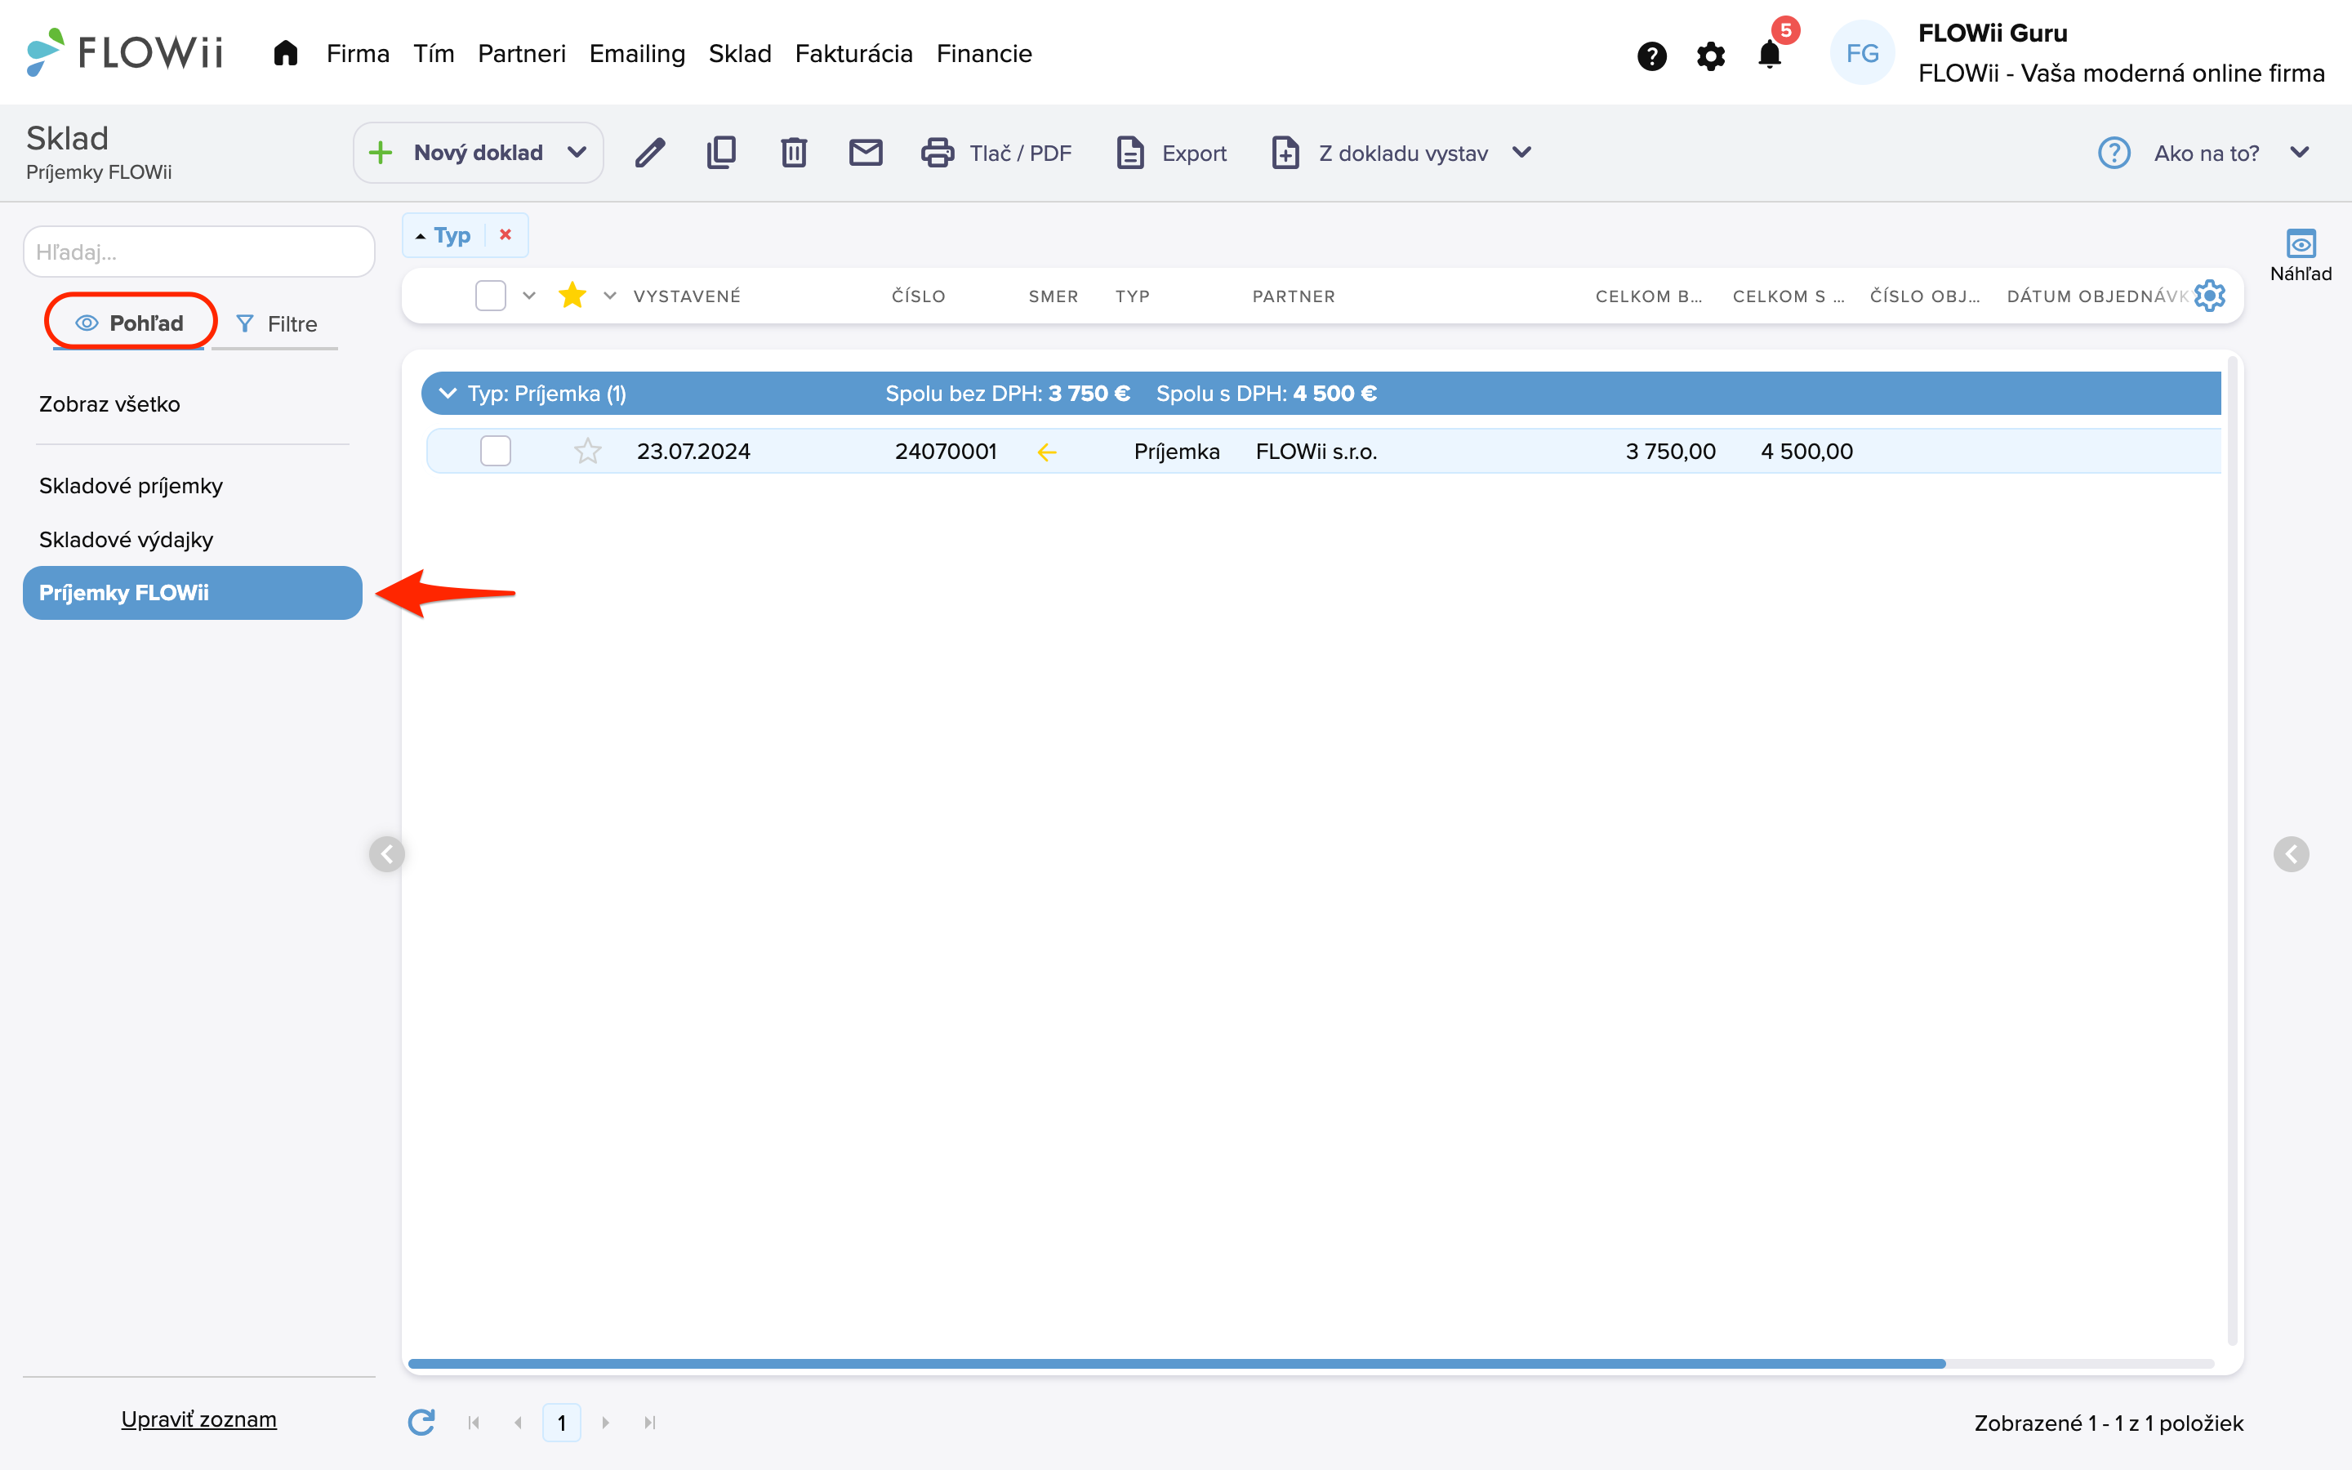This screenshot has width=2352, height=1470.
Task: Open the dropdown arrow beside header star
Action: pos(609,296)
